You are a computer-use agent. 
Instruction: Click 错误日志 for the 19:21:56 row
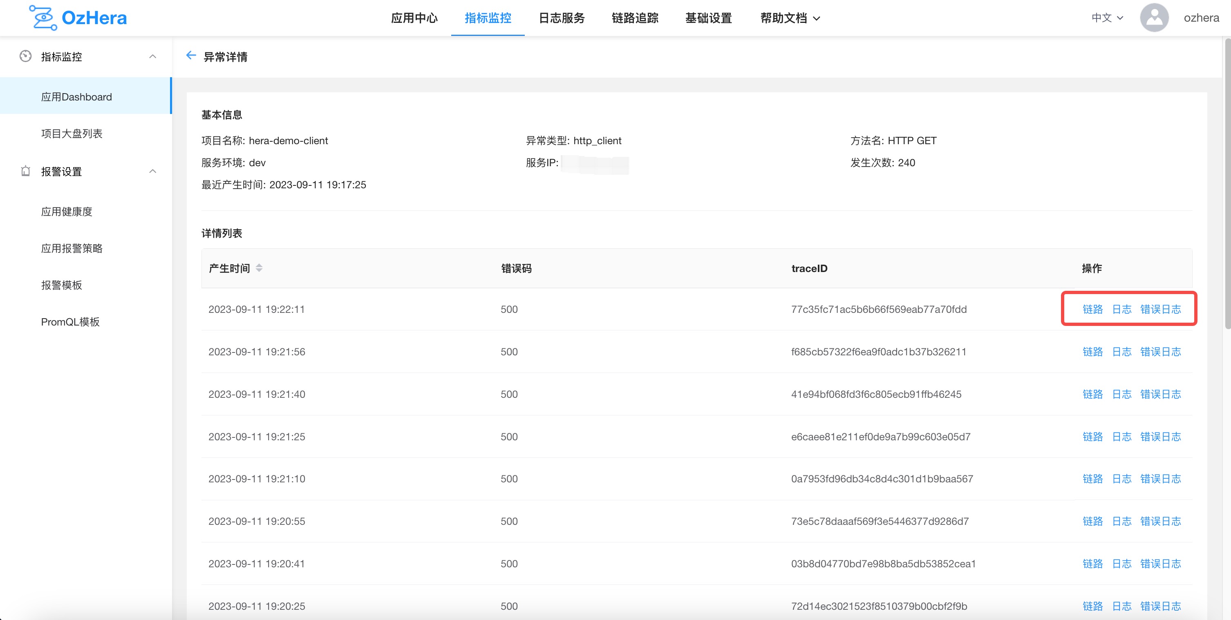pos(1160,352)
